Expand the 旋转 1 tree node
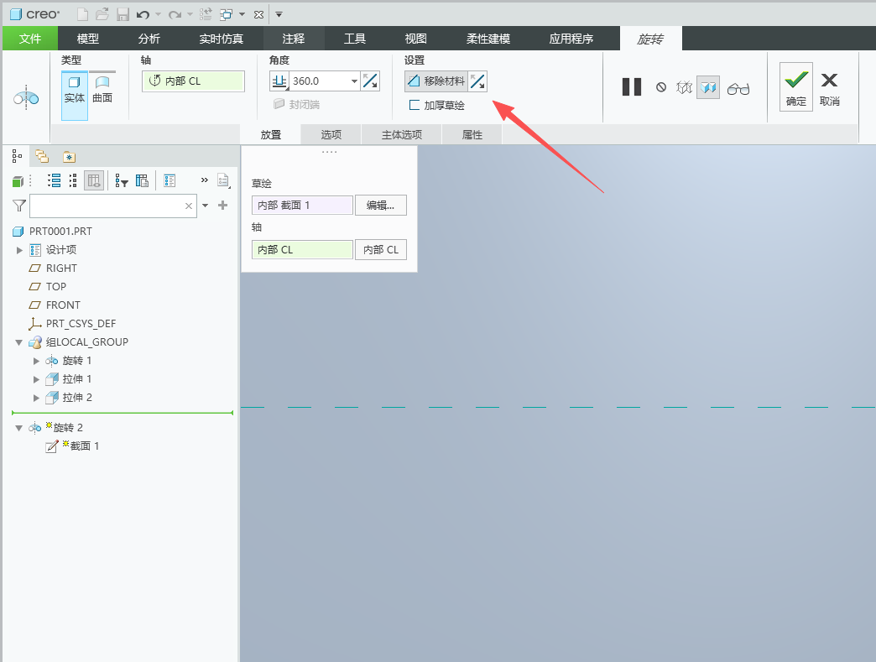This screenshot has height=662, width=876. click(x=36, y=361)
